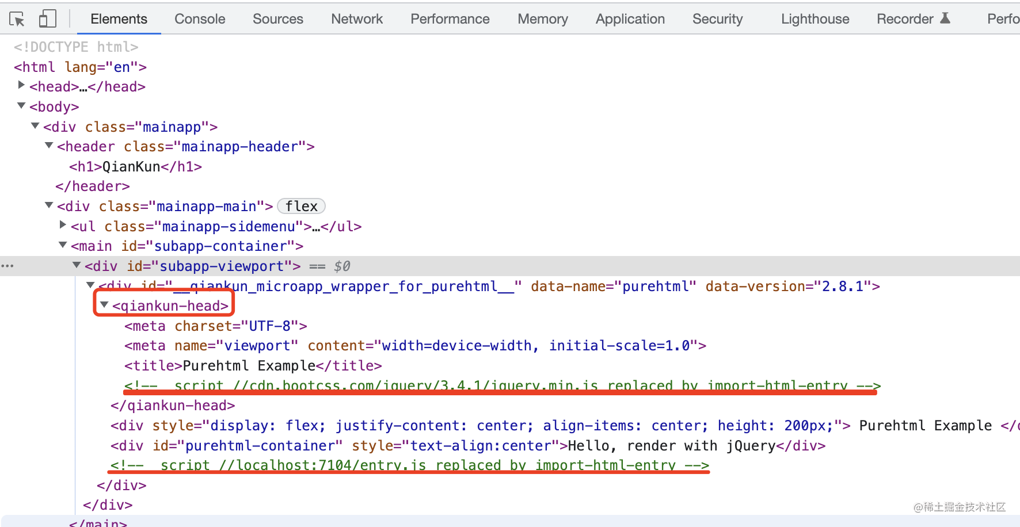The height and width of the screenshot is (527, 1020).
Task: Expand the ul mainapp-sidemenu node
Action: click(63, 225)
